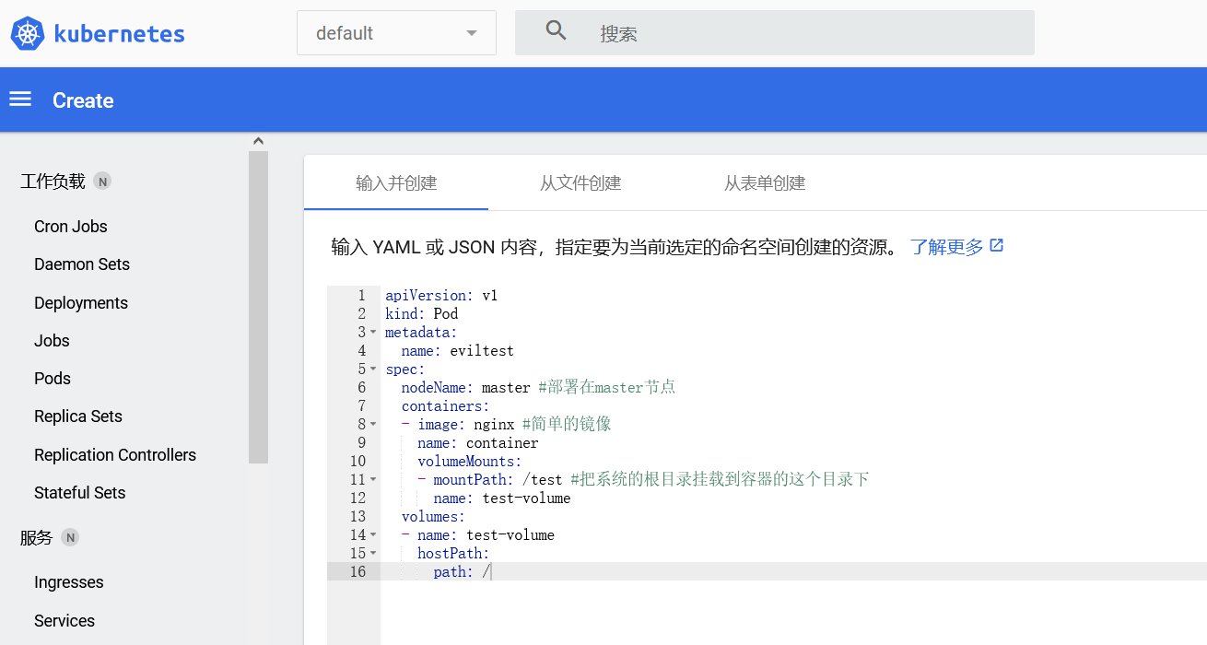The width and height of the screenshot is (1207, 645).
Task: Open the hamburger navigation menu
Action: pos(20,100)
